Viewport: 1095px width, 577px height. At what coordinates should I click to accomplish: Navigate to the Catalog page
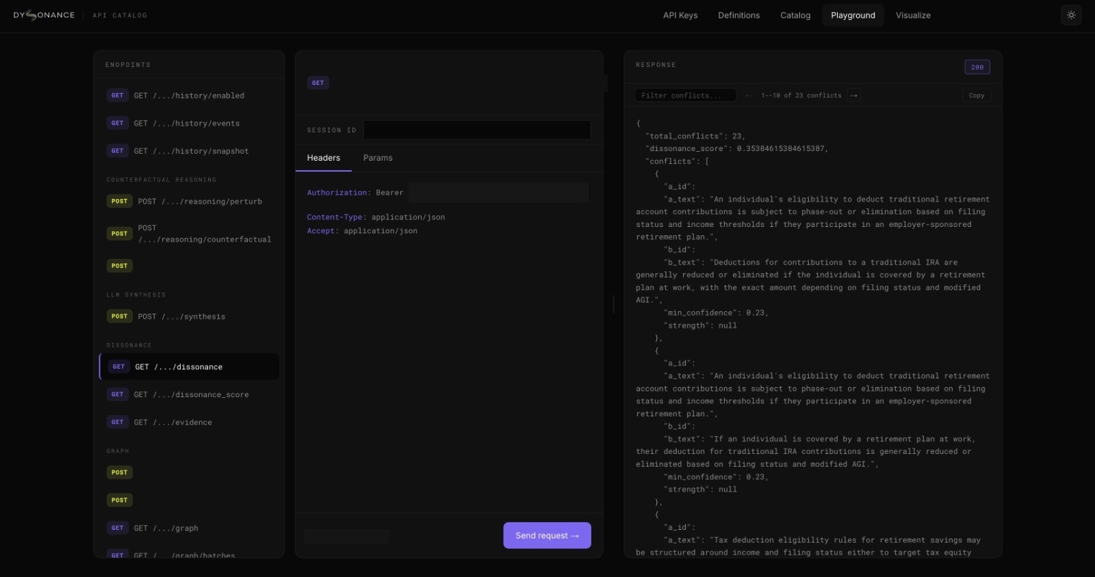point(795,15)
